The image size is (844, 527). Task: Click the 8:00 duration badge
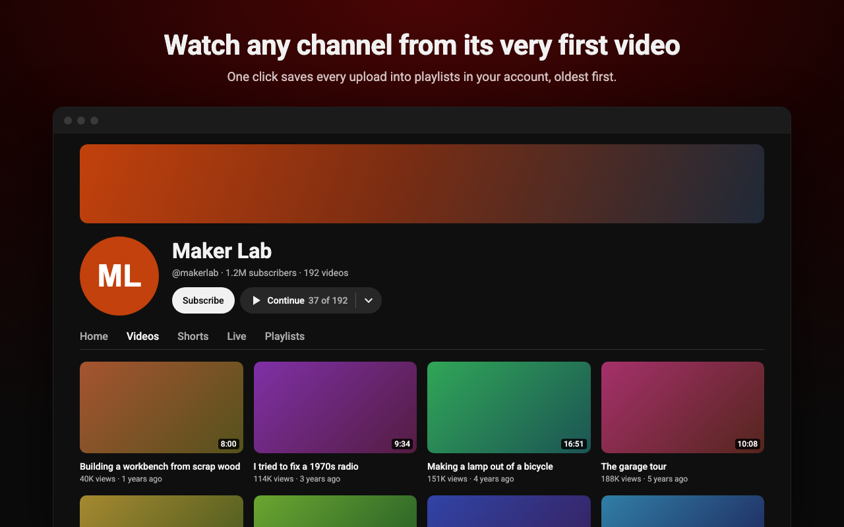click(x=229, y=444)
